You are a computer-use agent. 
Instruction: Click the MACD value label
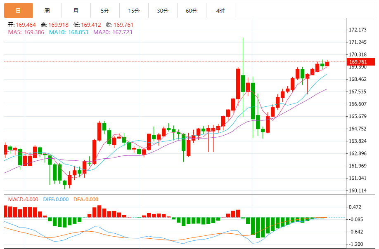click(x=23, y=200)
